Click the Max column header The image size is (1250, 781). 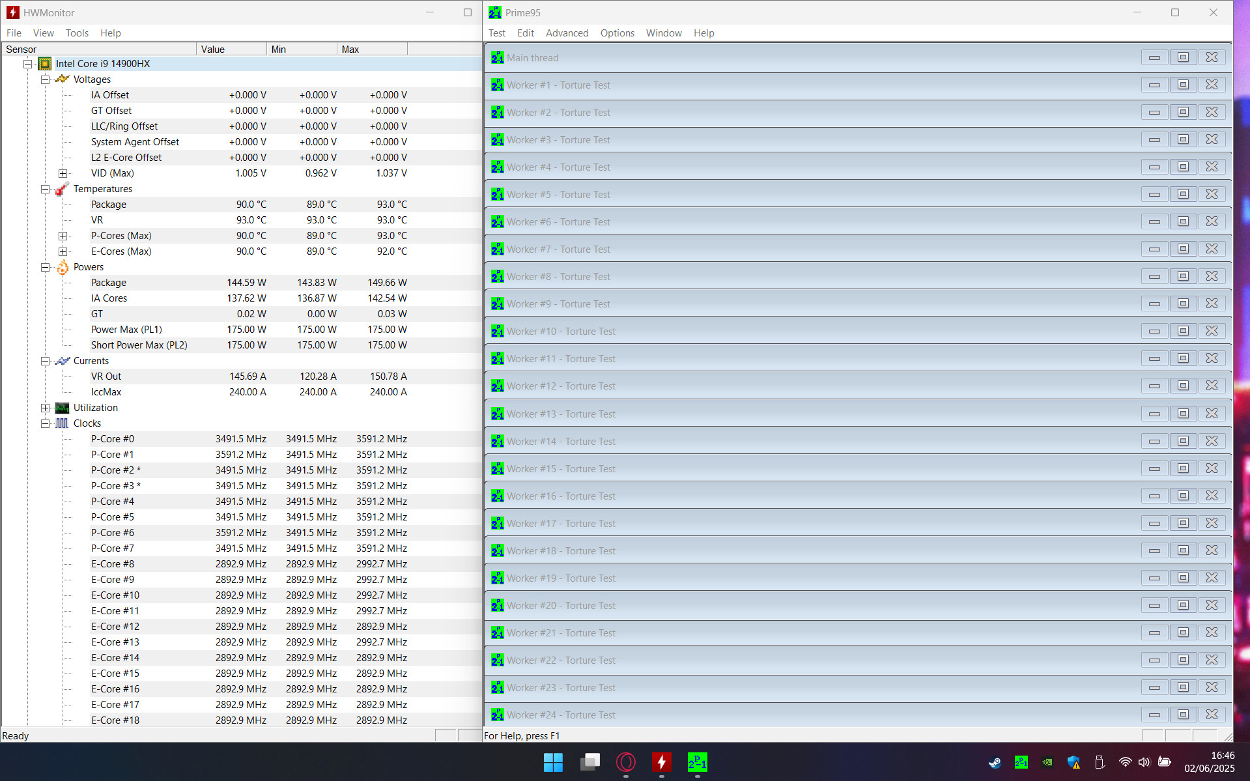point(372,50)
